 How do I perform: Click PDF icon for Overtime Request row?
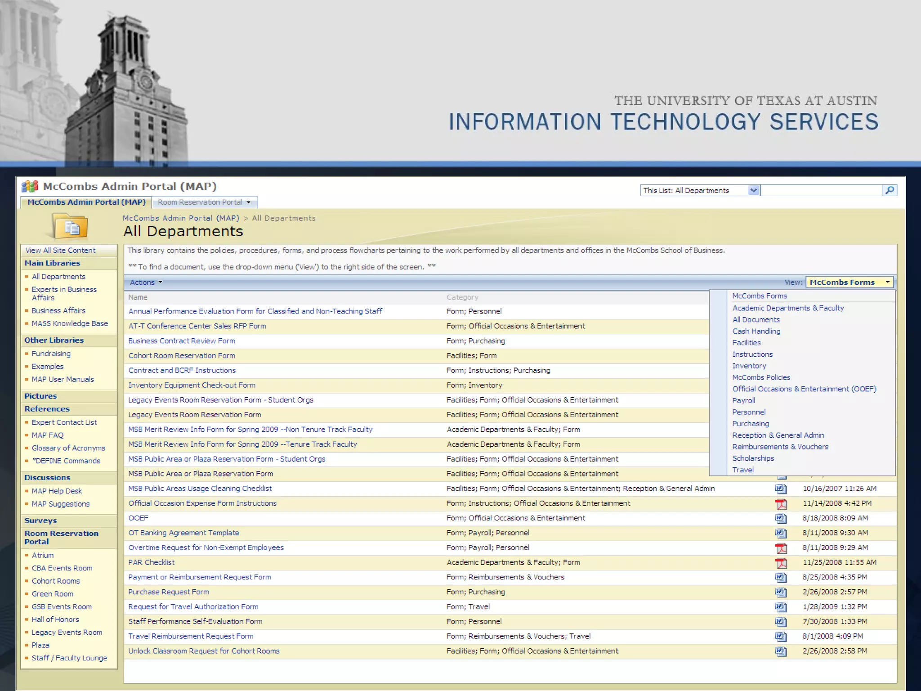point(781,548)
